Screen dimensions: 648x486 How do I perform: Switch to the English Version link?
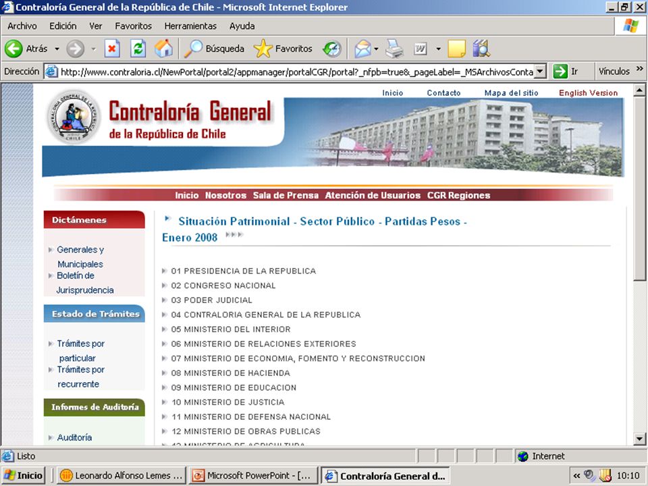pyautogui.click(x=588, y=93)
